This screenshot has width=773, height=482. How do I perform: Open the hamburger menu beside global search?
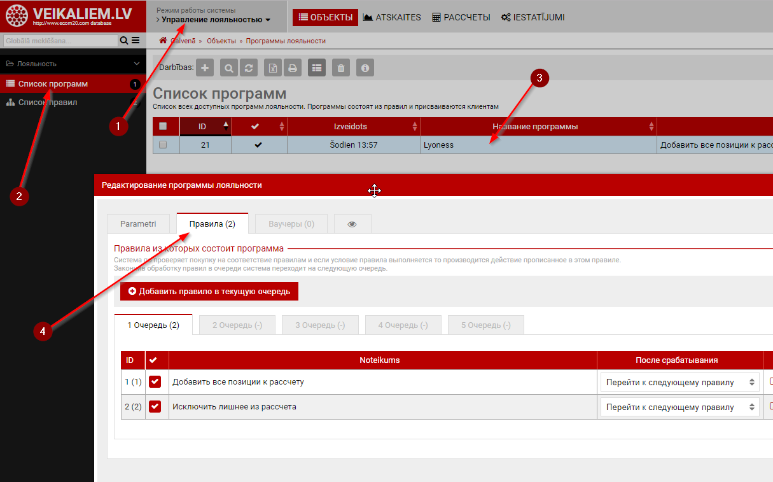coord(136,41)
